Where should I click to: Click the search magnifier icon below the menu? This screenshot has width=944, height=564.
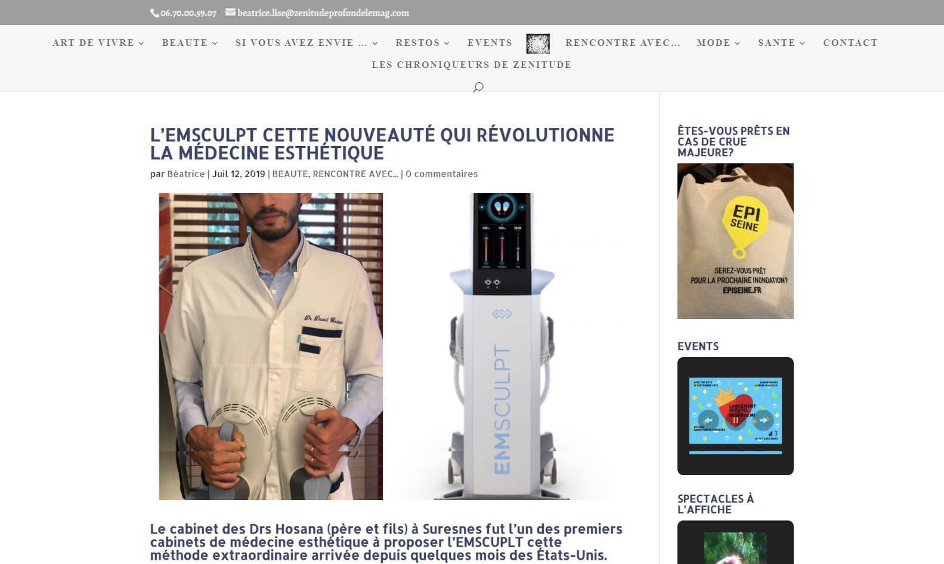pos(478,88)
